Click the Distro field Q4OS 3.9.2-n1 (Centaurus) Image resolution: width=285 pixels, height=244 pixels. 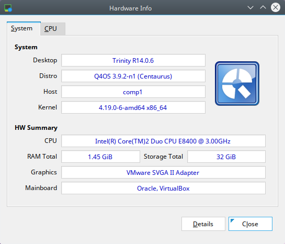click(x=133, y=76)
